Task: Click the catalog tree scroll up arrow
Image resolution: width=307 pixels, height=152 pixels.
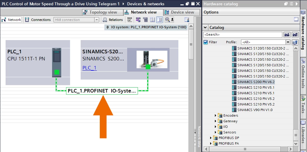Action: (x=296, y=48)
